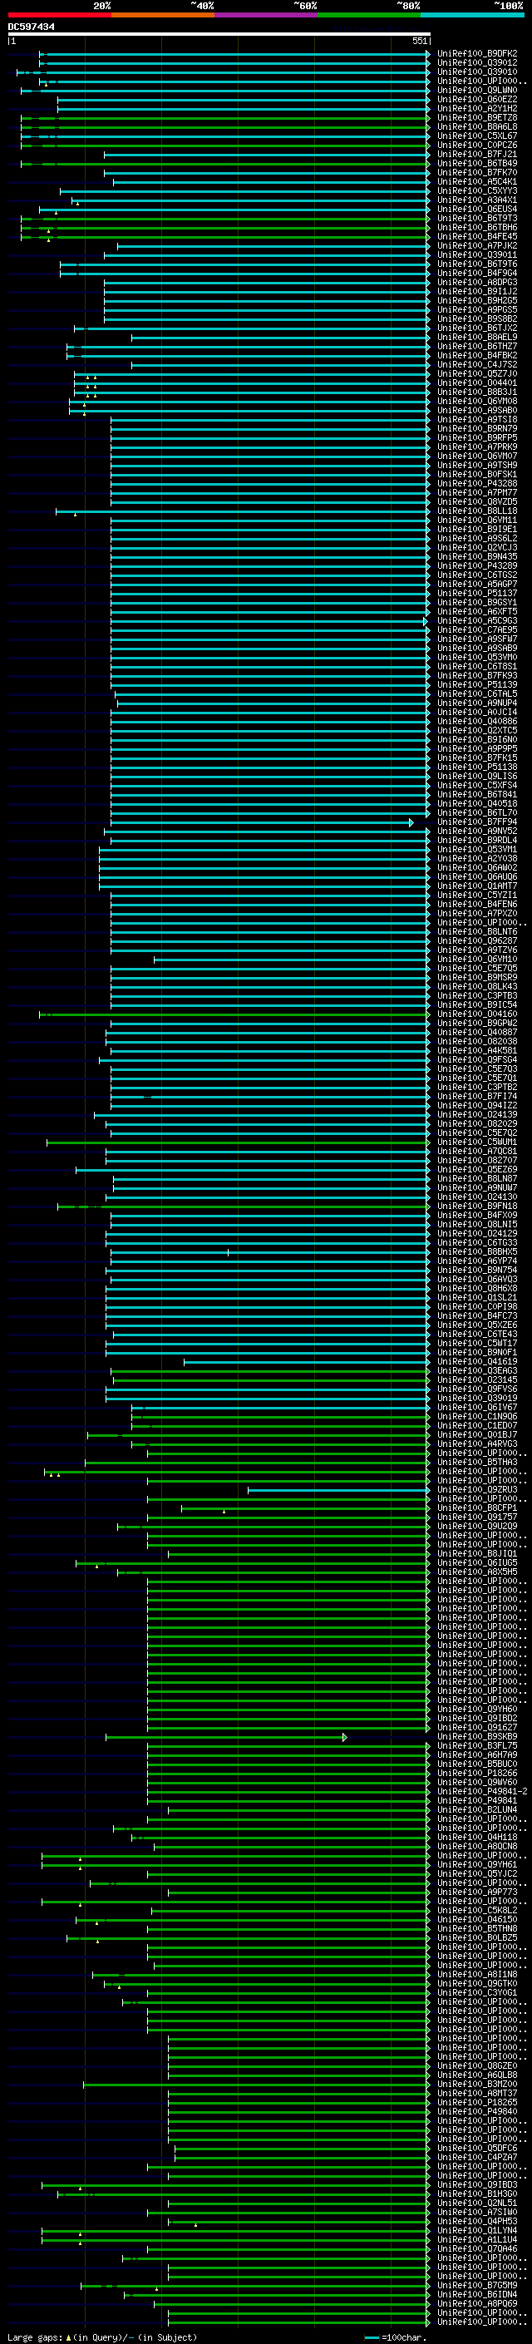Open hit UniRef100_Q6VM10
Viewport: 532px width, 2344px height.
pyautogui.click(x=477, y=959)
